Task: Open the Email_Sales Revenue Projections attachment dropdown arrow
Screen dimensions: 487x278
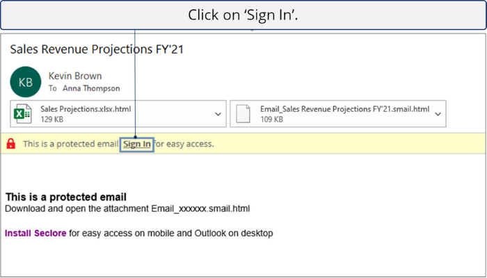Action: pyautogui.click(x=438, y=114)
